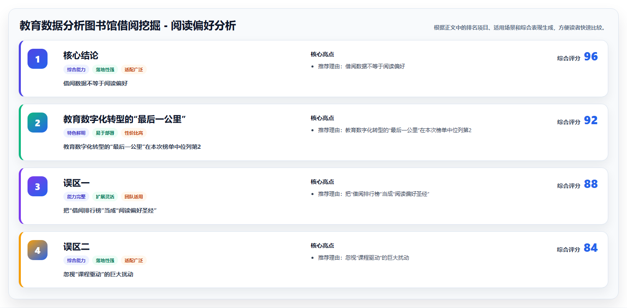
Task: Click the bold description 借阅数据不等于阅读偏好 under the tags
Action: pyautogui.click(x=95, y=83)
